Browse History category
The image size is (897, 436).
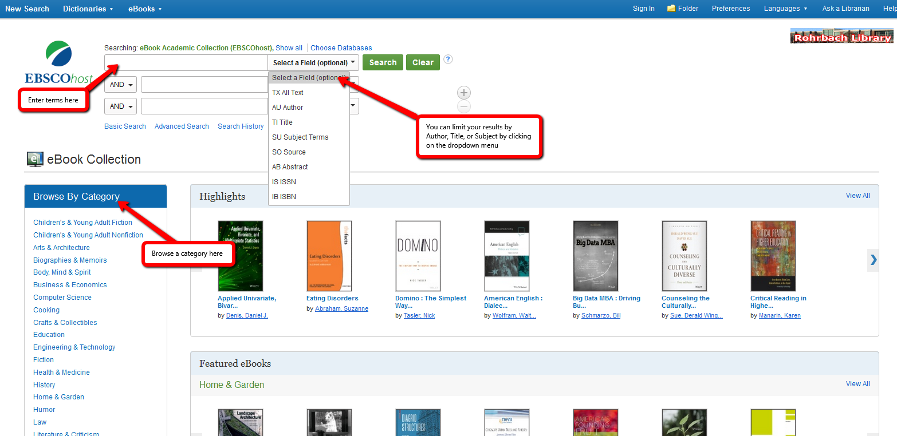[x=44, y=385]
